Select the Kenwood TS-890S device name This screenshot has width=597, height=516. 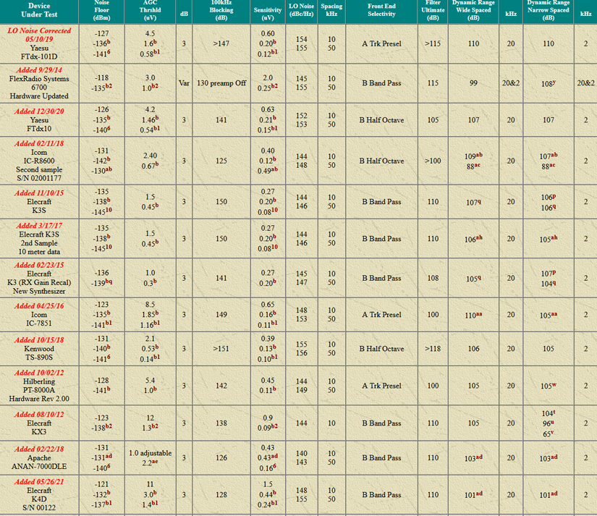(x=39, y=353)
